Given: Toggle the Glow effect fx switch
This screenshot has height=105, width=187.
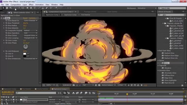Looking at the screenshot, I should coord(4,18).
